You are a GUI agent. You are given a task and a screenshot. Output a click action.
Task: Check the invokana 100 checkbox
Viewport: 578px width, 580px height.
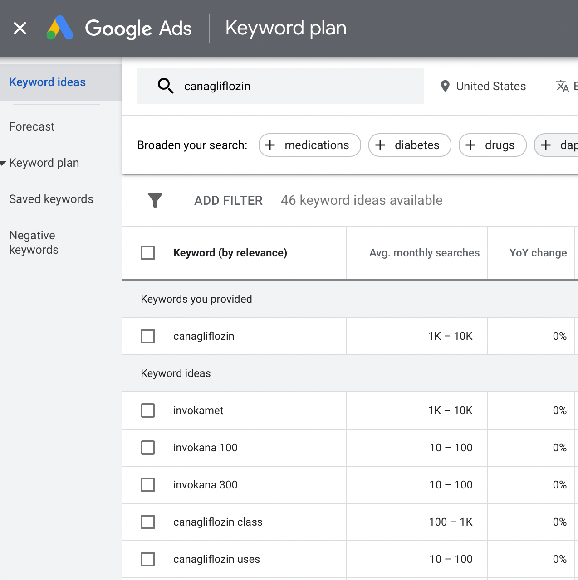148,448
